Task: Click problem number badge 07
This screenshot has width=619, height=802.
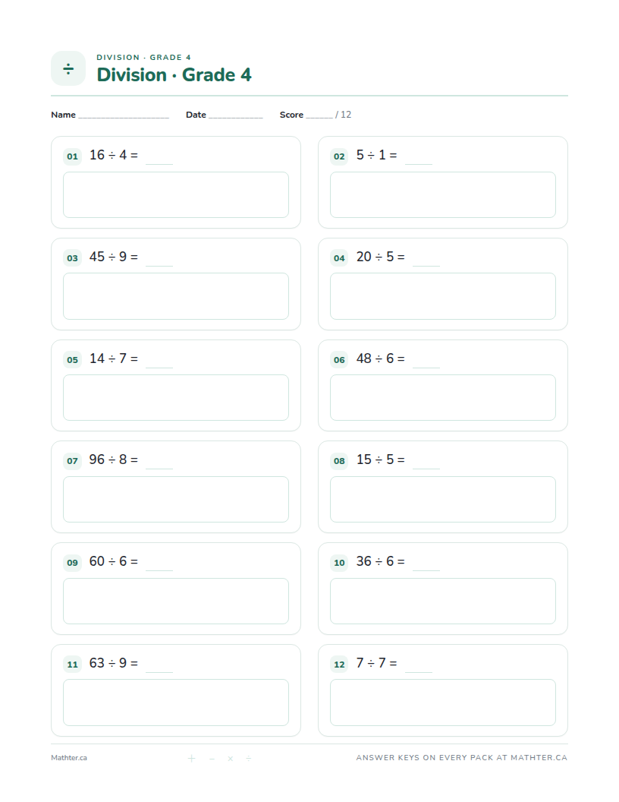Action: 73,461
